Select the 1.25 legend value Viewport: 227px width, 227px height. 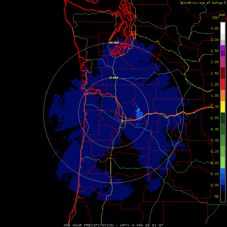coord(215,84)
